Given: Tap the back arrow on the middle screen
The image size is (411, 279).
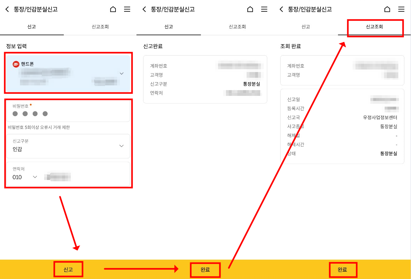Looking at the screenshot, I should coord(144,9).
